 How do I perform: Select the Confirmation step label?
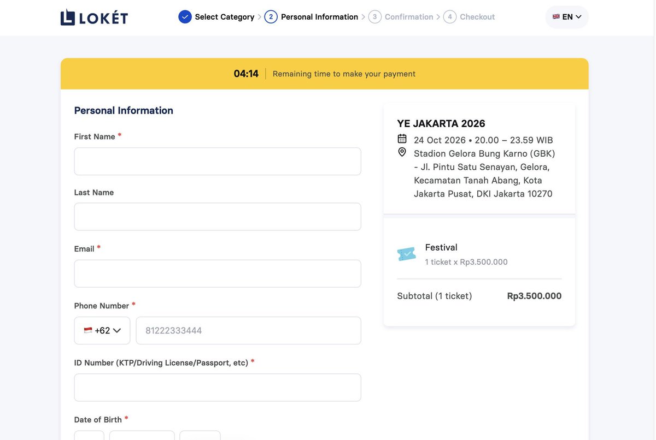[409, 17]
